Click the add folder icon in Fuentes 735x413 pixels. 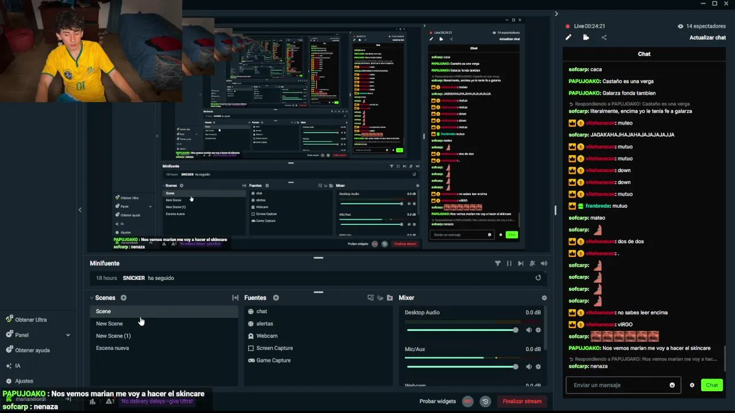coord(390,298)
